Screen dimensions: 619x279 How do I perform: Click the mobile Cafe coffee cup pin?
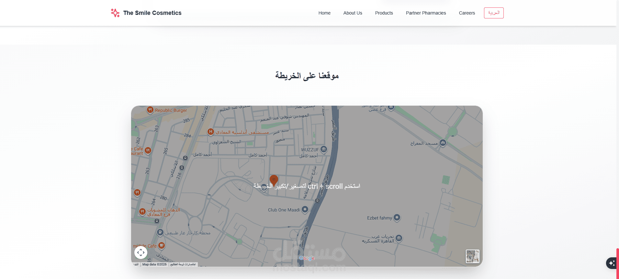pos(162,245)
